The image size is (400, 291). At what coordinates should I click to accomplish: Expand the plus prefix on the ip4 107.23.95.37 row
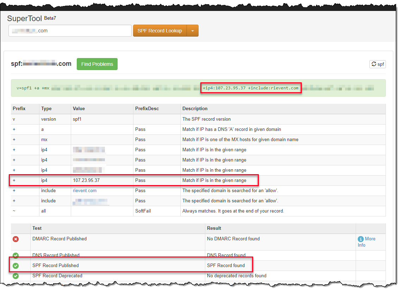(x=14, y=180)
